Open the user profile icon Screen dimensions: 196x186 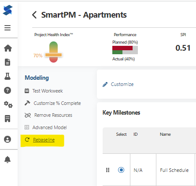[7, 139]
